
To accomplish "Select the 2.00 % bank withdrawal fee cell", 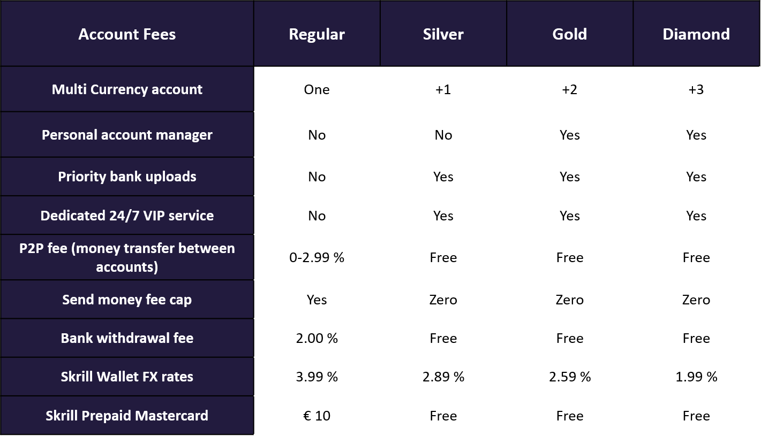I will (317, 338).
